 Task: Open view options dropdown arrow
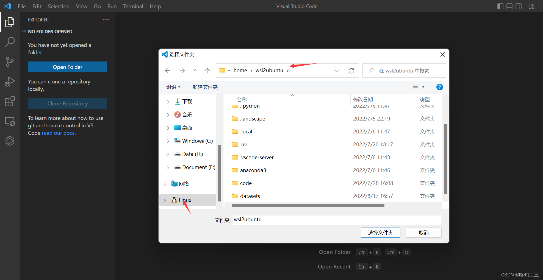point(423,87)
